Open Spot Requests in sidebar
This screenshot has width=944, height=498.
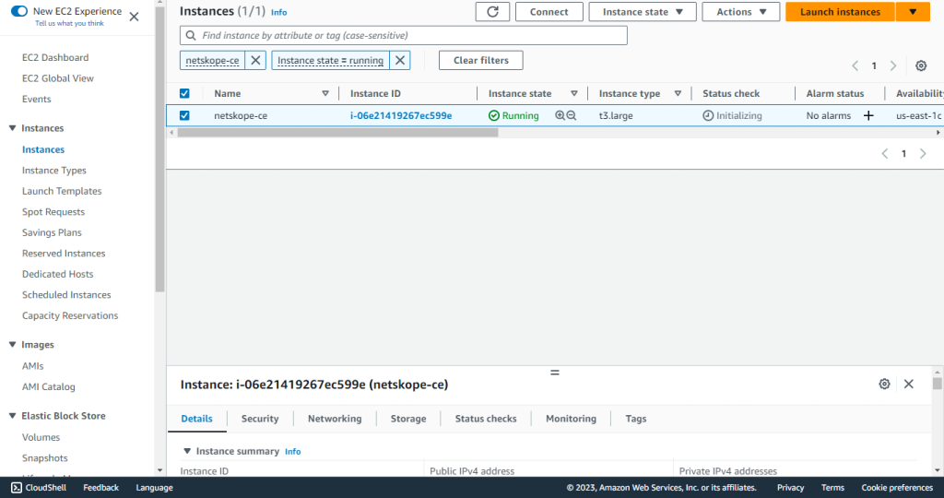click(53, 212)
